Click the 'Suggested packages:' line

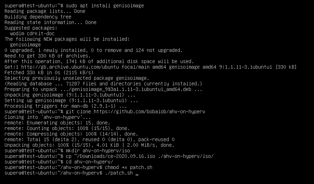click(30, 28)
